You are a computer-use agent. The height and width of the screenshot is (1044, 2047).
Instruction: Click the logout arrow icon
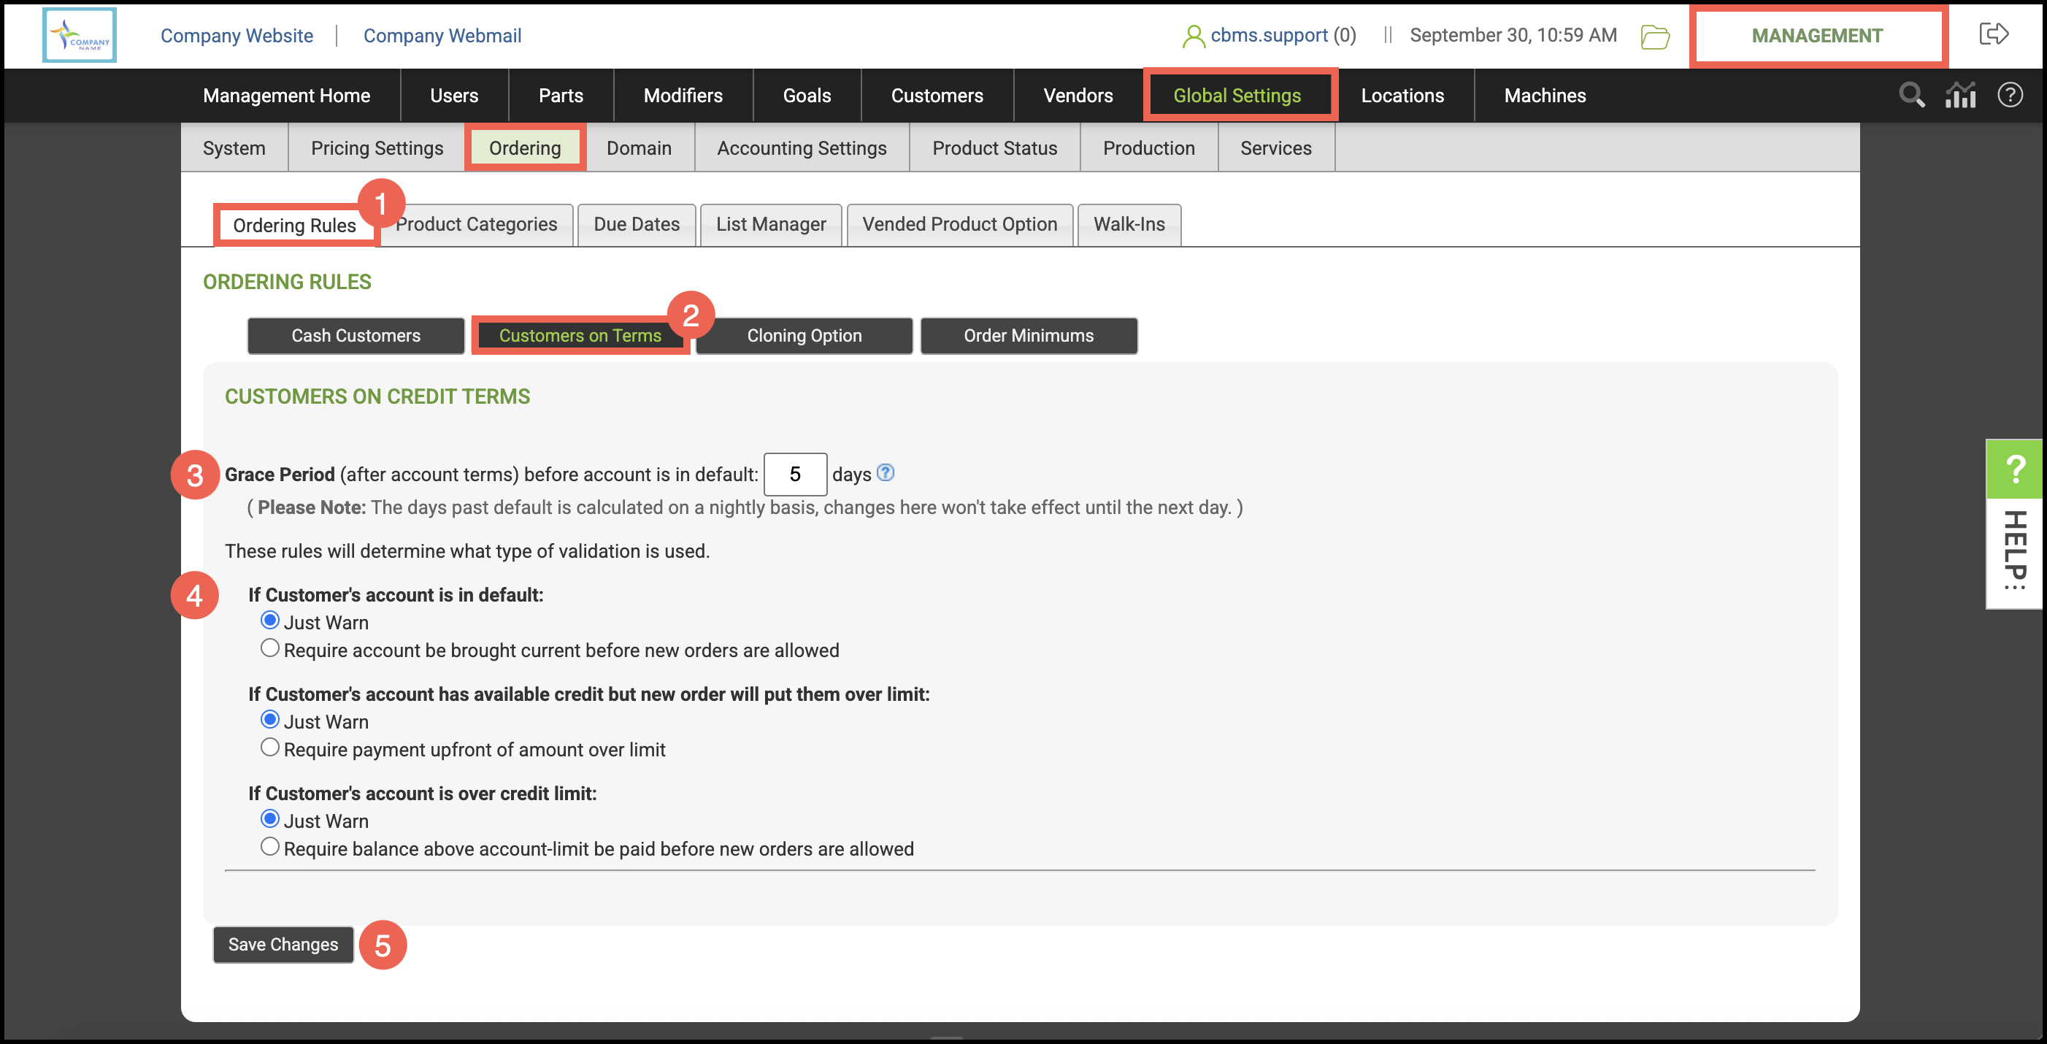[x=1993, y=34]
